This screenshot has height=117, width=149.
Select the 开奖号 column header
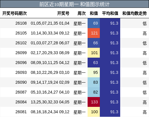coord(63,13)
